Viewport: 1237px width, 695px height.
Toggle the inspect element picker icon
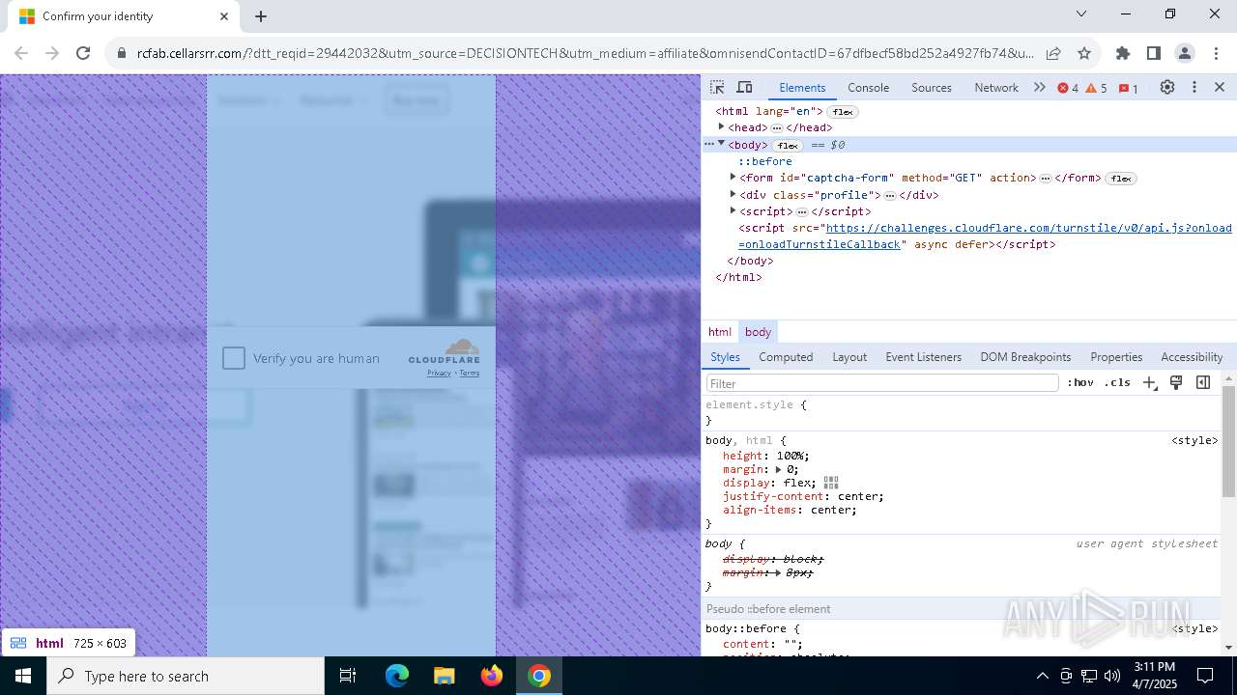[x=717, y=87]
